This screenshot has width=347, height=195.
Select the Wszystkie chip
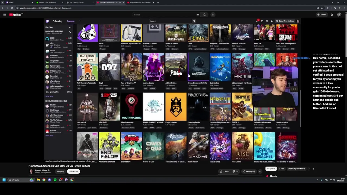(x=271, y=169)
